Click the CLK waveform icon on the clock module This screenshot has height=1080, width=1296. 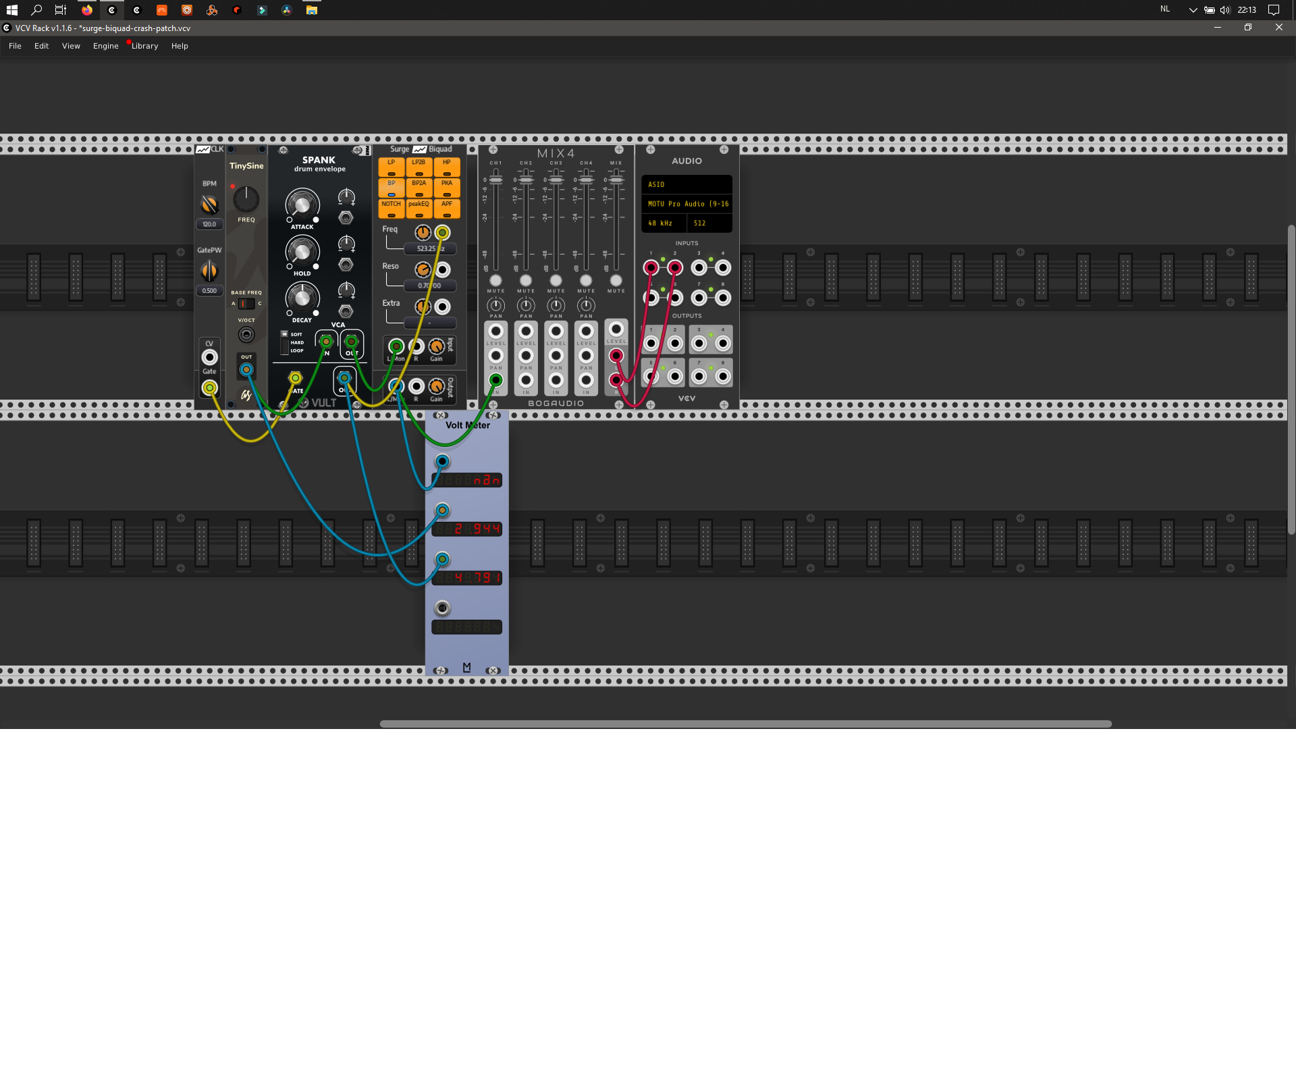coord(205,149)
